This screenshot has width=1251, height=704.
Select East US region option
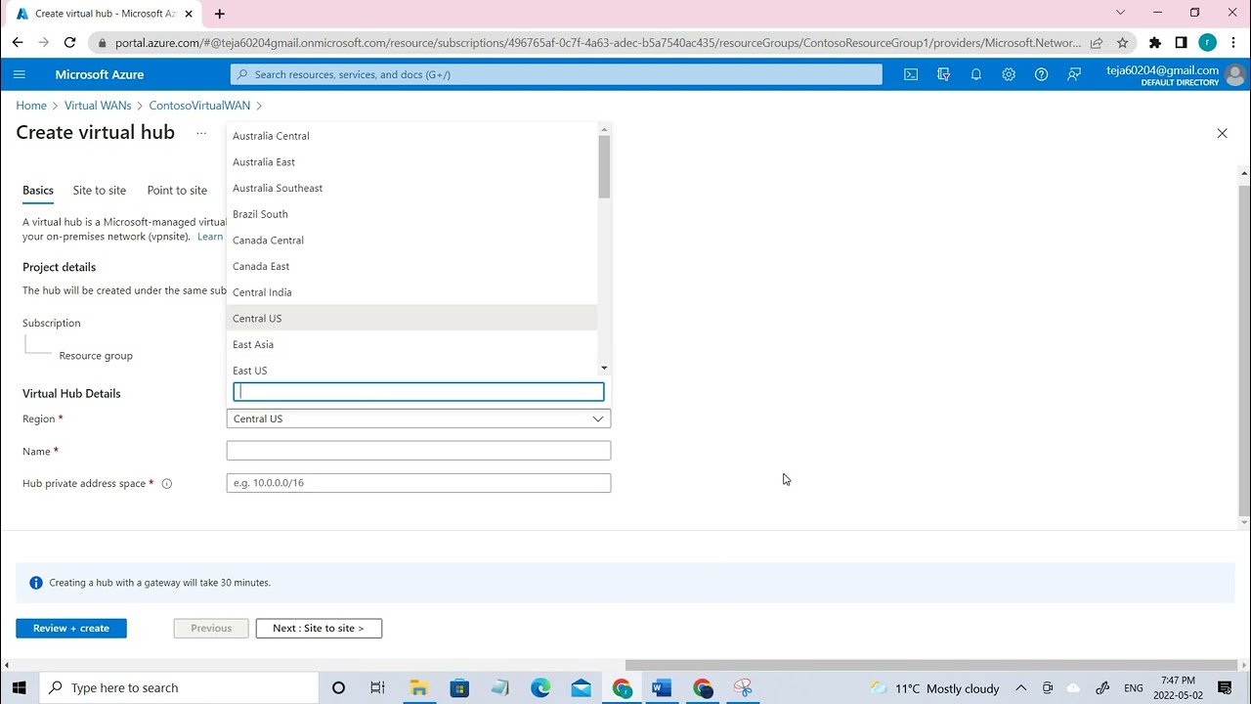coord(411,369)
